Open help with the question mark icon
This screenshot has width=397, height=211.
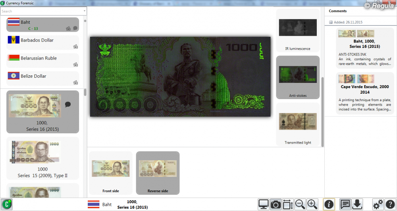pyautogui.click(x=390, y=204)
